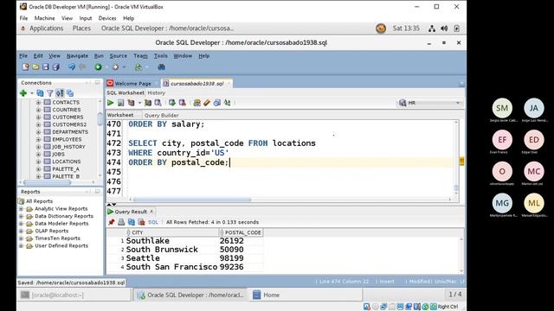Expand the CONTACTS table node

pyautogui.click(x=38, y=102)
